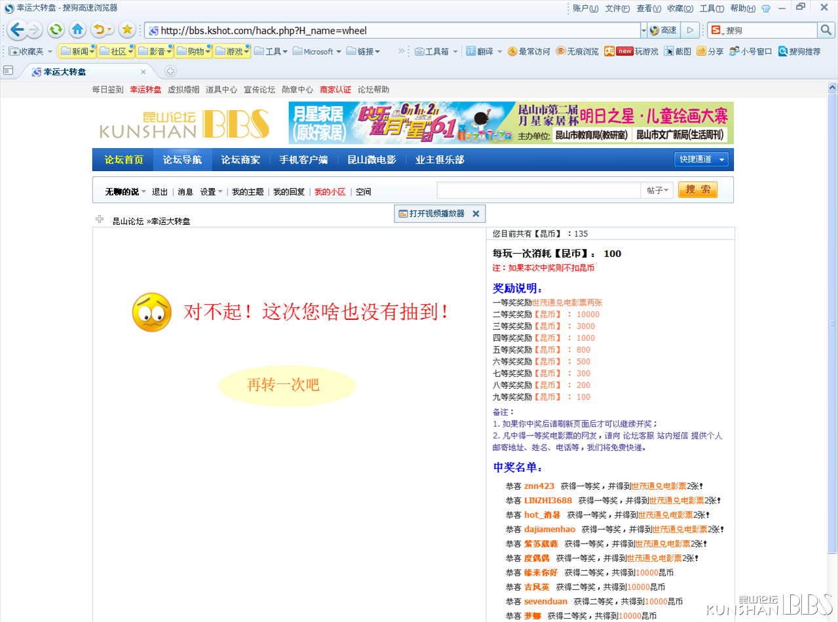Open 业主俱乐部 nav tab
This screenshot has width=838, height=622.
click(x=440, y=160)
